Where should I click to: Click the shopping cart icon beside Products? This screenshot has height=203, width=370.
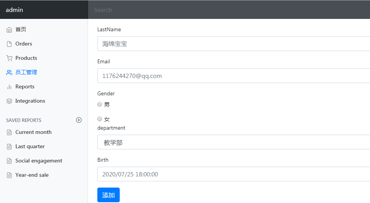click(x=9, y=58)
